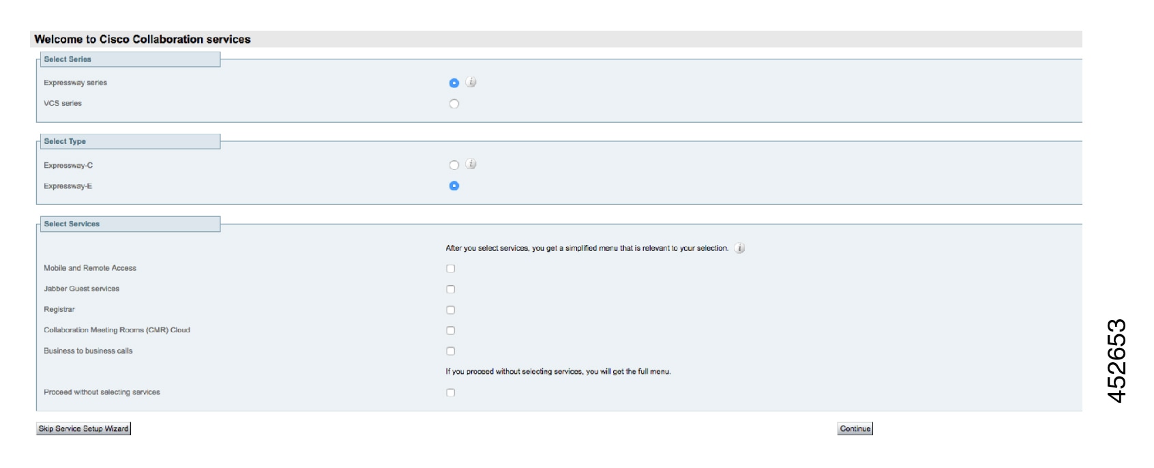Tick Business to business calls checkbox
1154x468 pixels.
pos(451,351)
